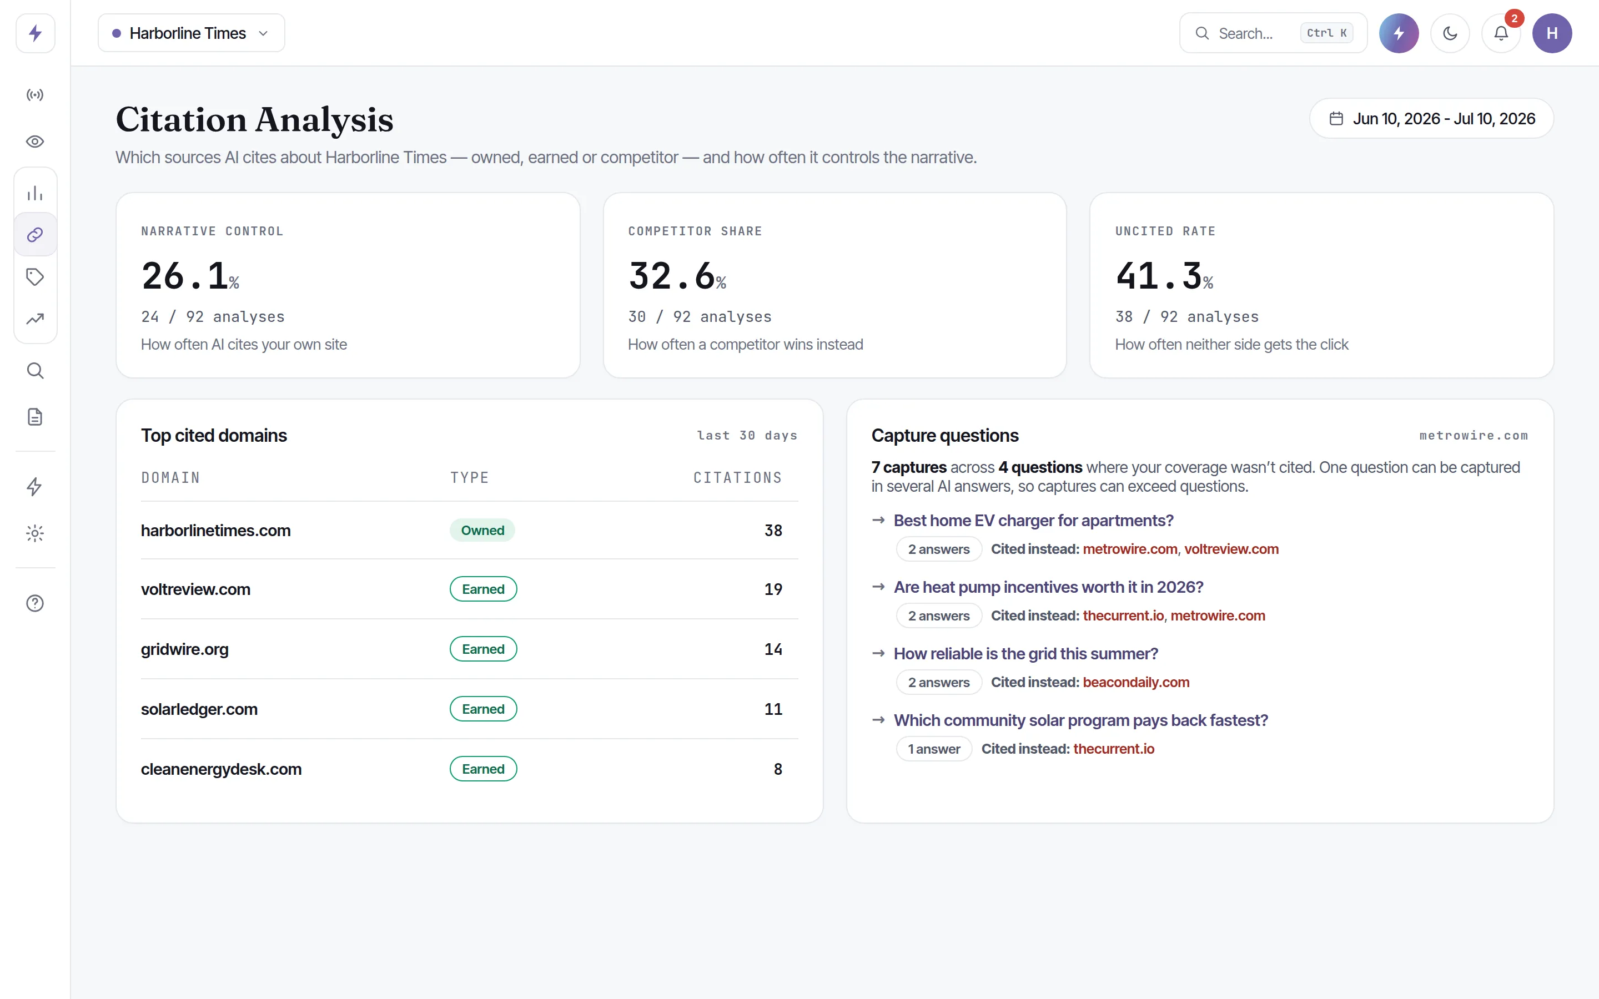Click thecurrent.io under heat pump incentives question
The height and width of the screenshot is (999, 1599).
[x=1123, y=616]
